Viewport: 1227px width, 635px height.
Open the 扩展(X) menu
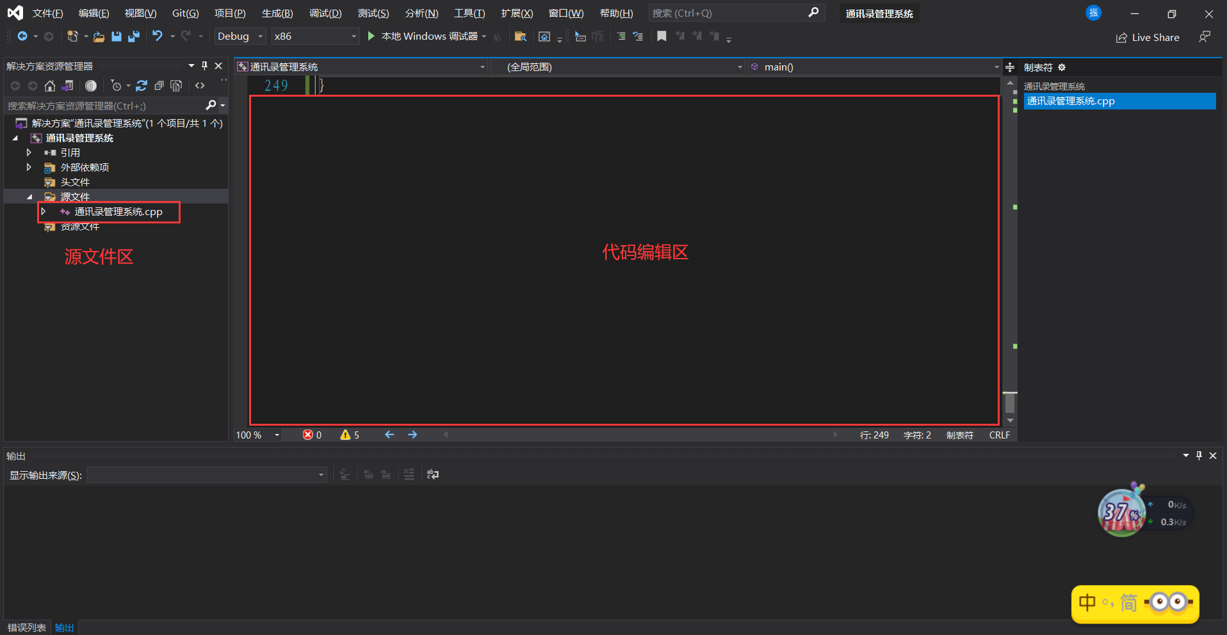tap(517, 13)
